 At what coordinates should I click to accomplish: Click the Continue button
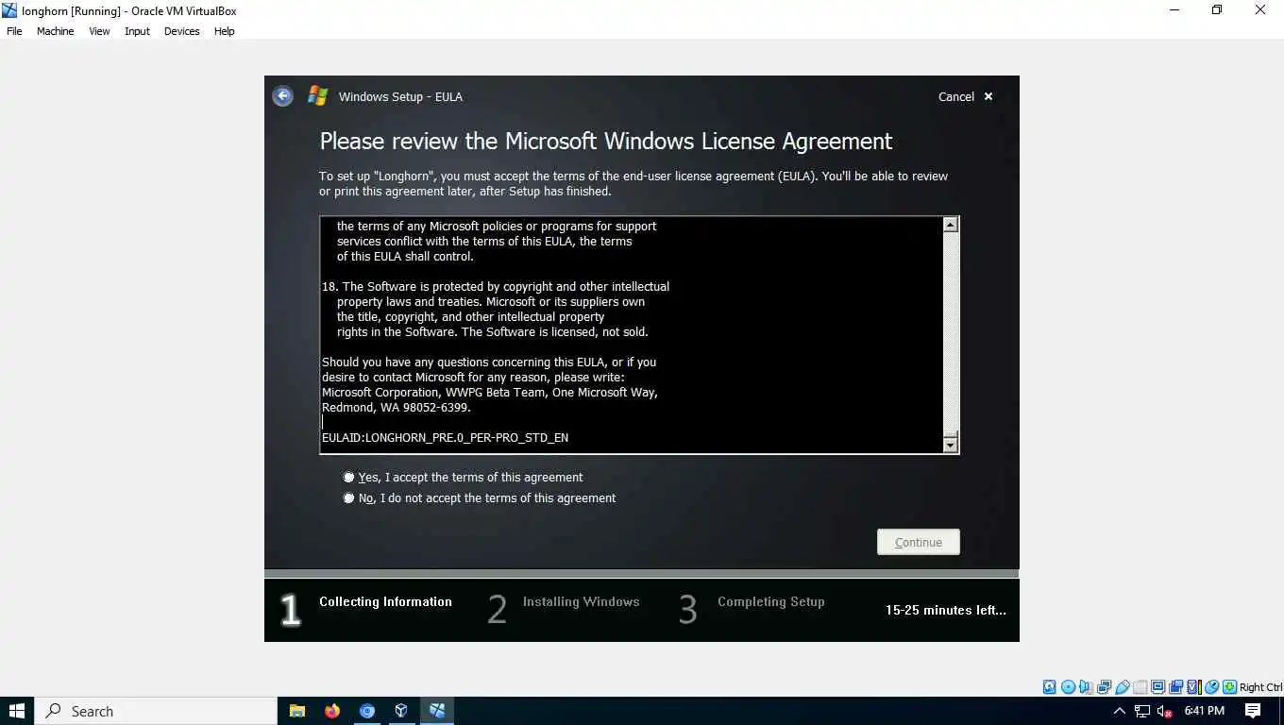click(919, 542)
